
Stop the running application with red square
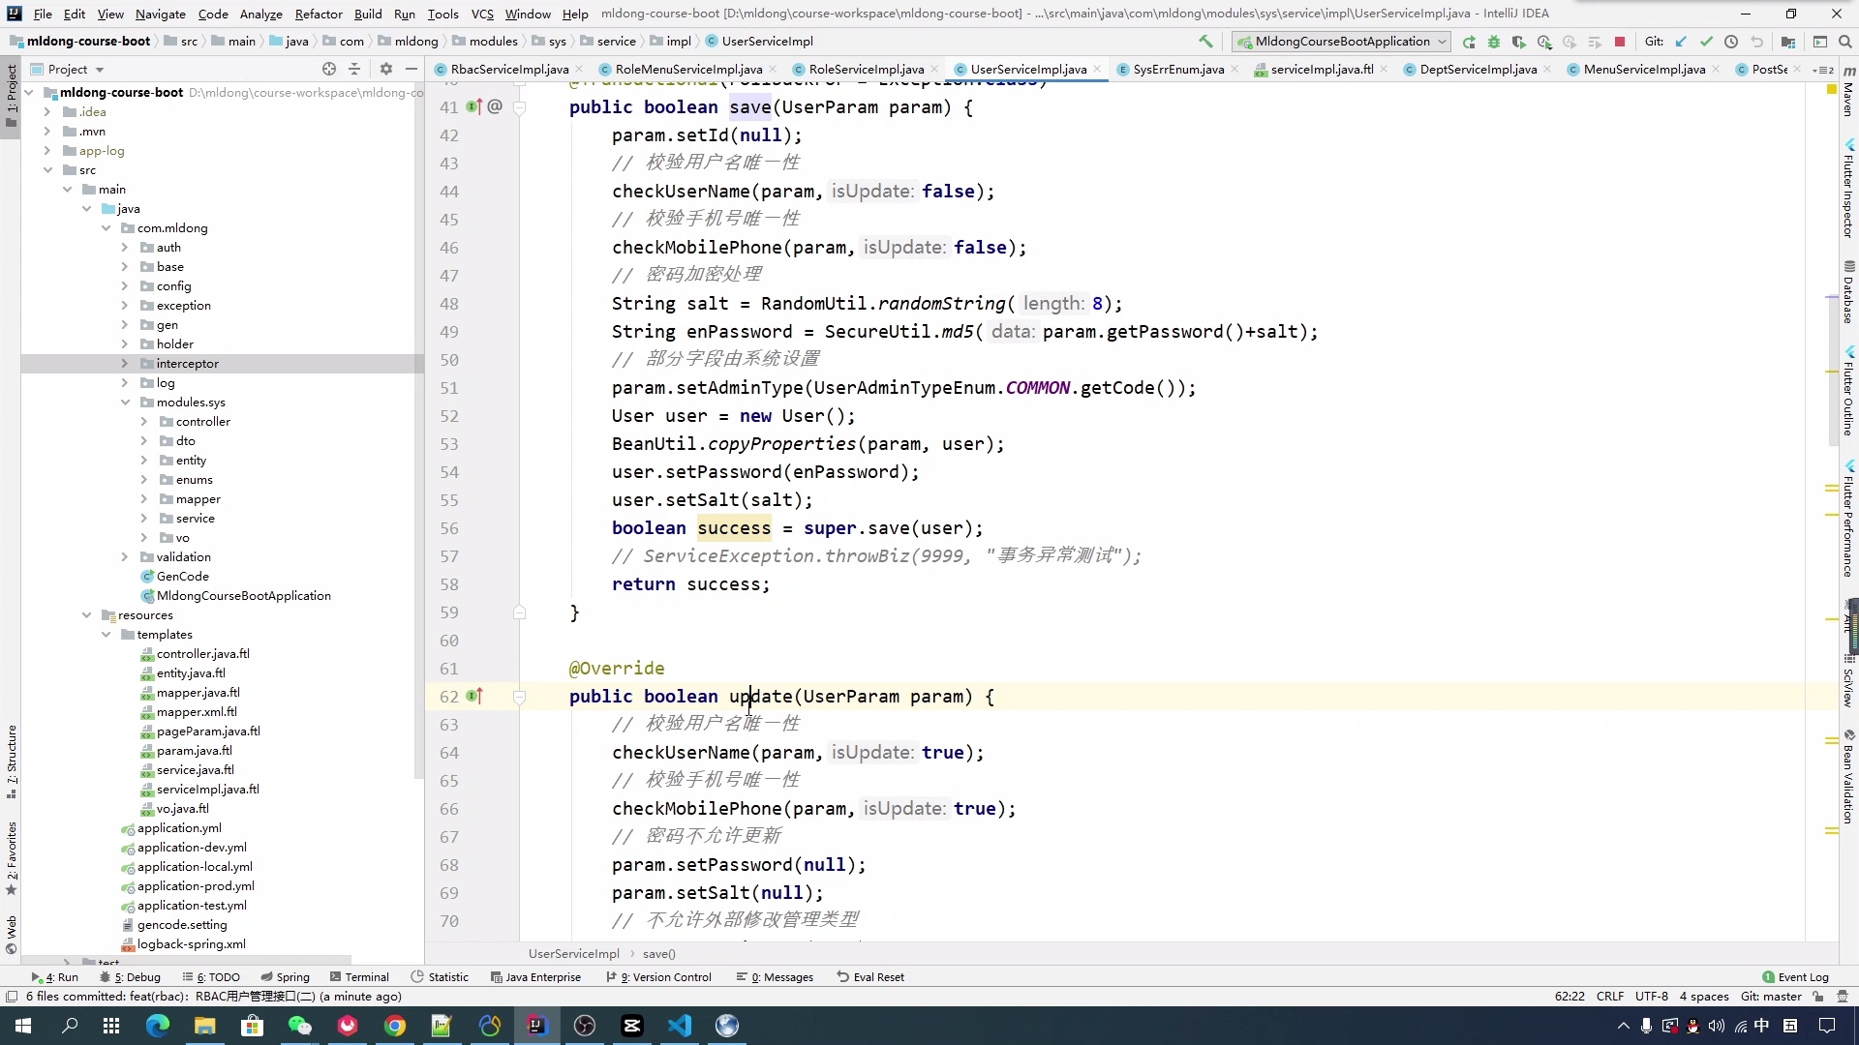1620,42
